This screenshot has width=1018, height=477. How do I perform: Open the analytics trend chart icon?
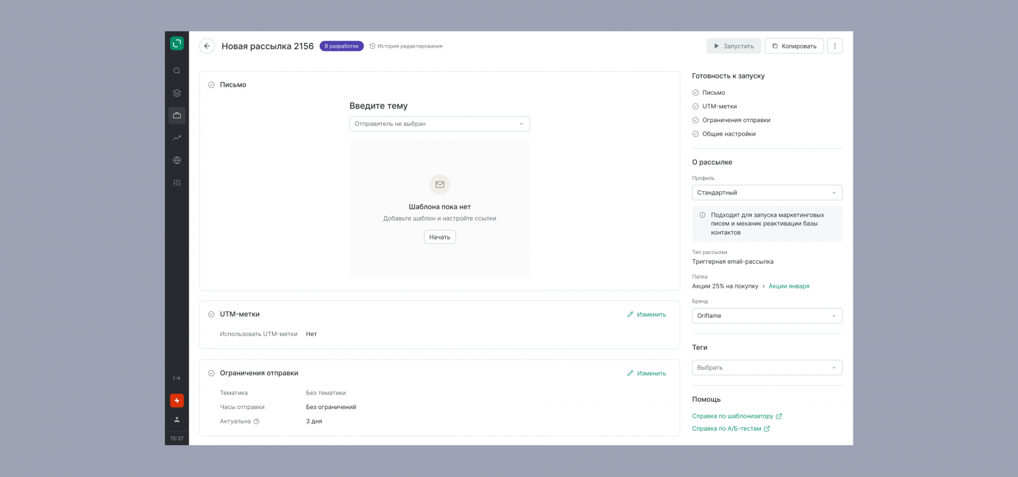point(177,138)
